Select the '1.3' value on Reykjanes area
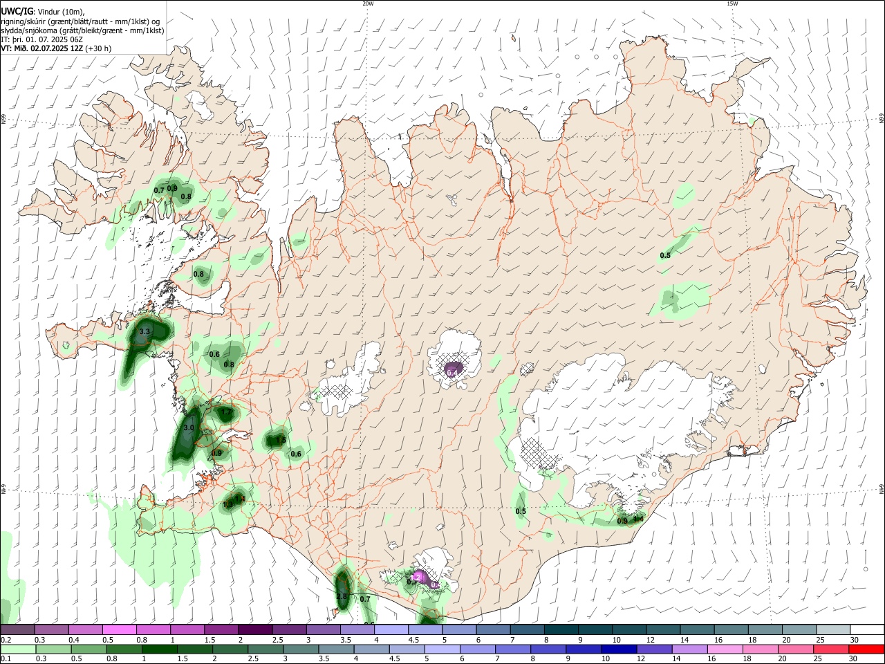 [x=228, y=504]
